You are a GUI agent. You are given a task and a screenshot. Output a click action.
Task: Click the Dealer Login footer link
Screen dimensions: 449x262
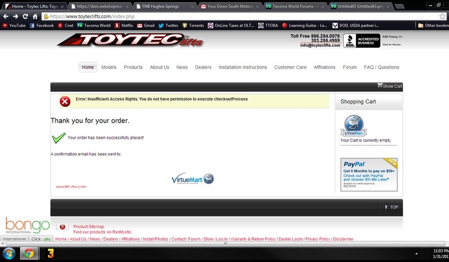(x=290, y=239)
